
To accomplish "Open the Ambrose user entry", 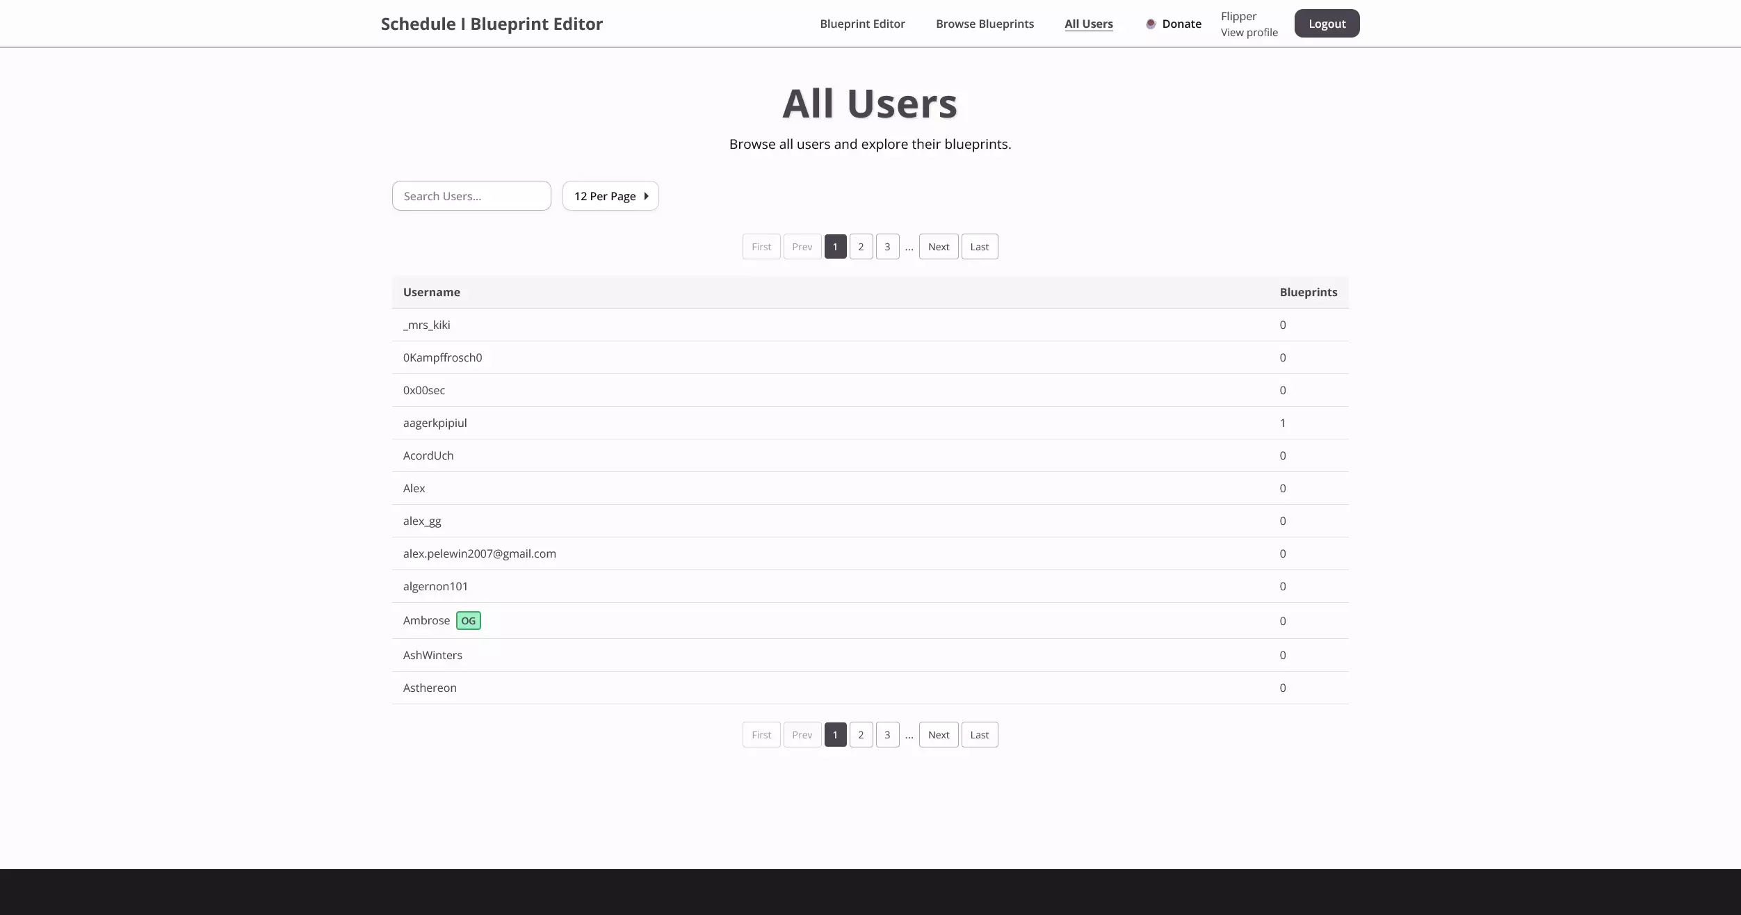I will tap(426, 621).
